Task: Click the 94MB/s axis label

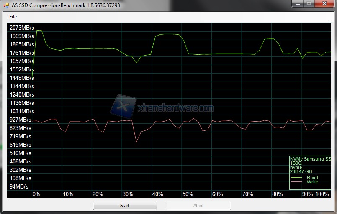Action: [20, 186]
